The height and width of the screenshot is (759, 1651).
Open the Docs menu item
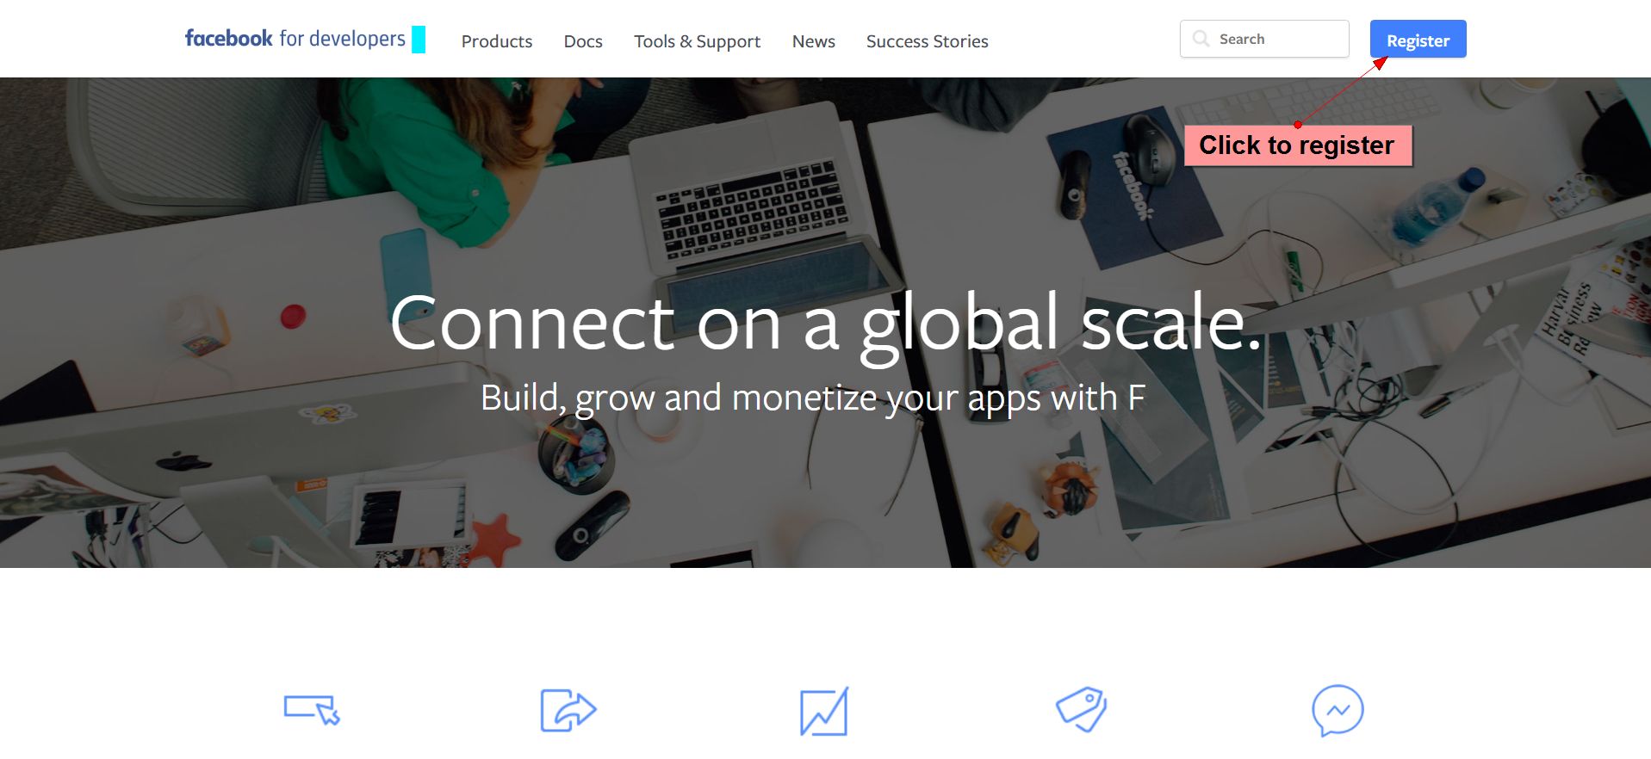tap(583, 41)
